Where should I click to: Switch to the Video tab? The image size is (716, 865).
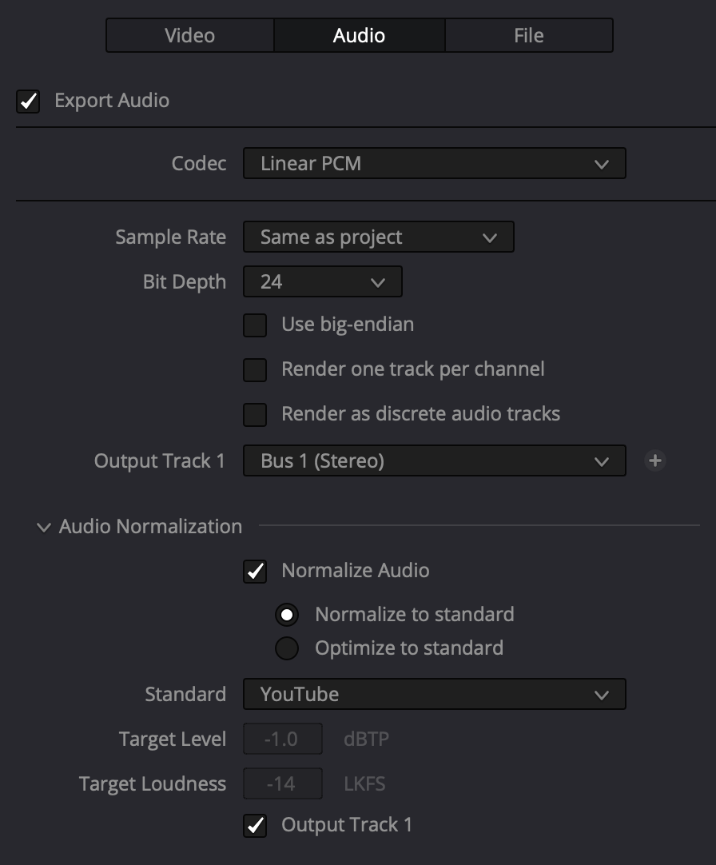(x=189, y=35)
